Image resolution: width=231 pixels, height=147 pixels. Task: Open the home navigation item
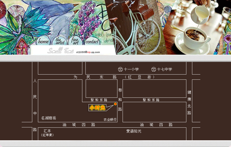click(x=43, y=42)
